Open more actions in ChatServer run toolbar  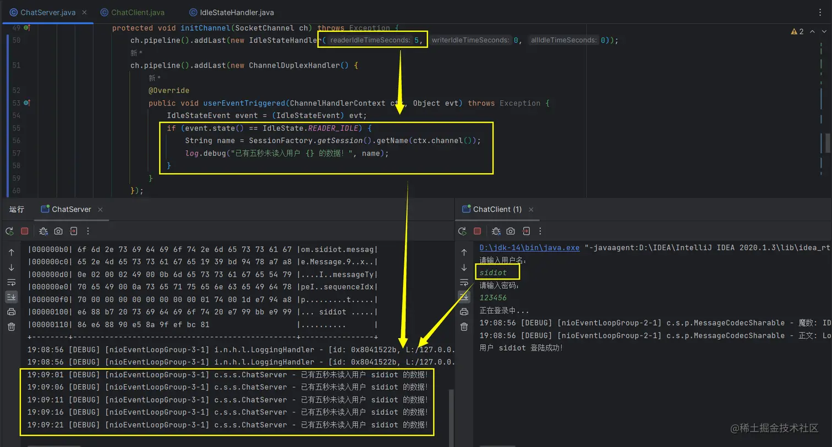88,231
